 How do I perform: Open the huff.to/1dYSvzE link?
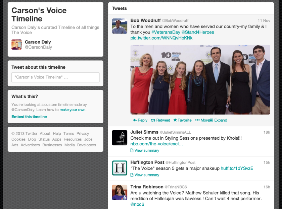pos(237,168)
